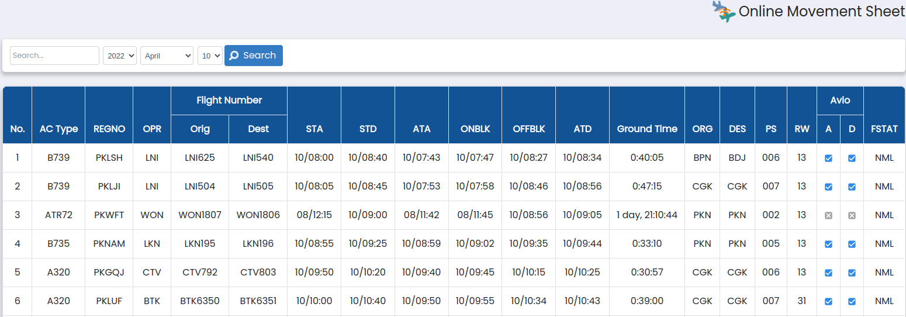Click the REGNO column header
This screenshot has width=906, height=317.
click(x=109, y=129)
